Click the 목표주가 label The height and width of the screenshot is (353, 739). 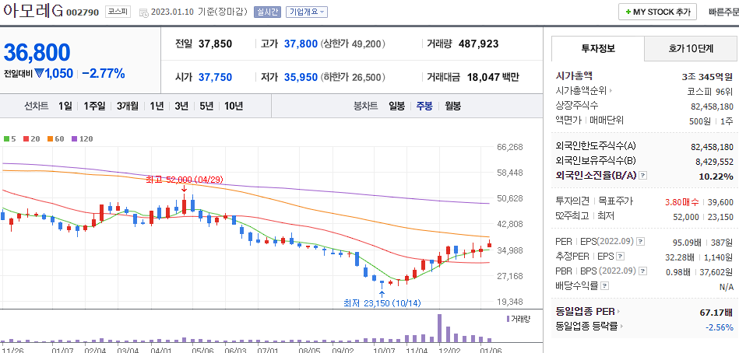(615, 201)
